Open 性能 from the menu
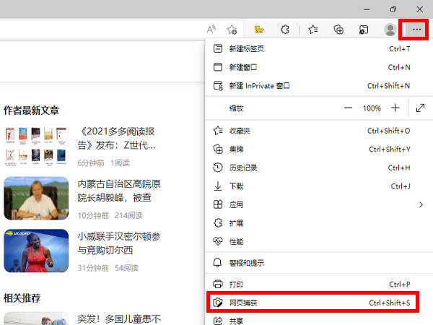This screenshot has height=325, width=433. [x=319, y=242]
